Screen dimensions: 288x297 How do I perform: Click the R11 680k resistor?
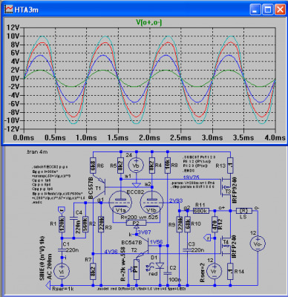pos(200,211)
